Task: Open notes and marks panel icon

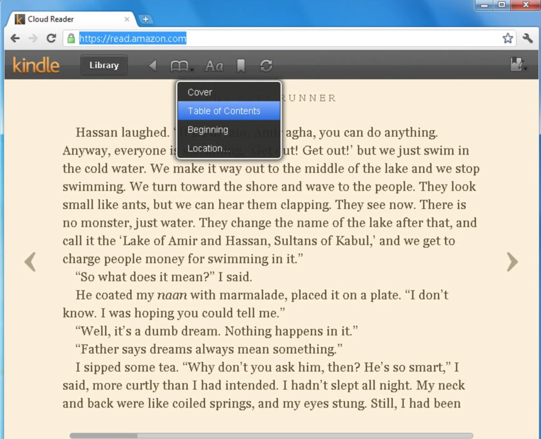Action: [518, 64]
